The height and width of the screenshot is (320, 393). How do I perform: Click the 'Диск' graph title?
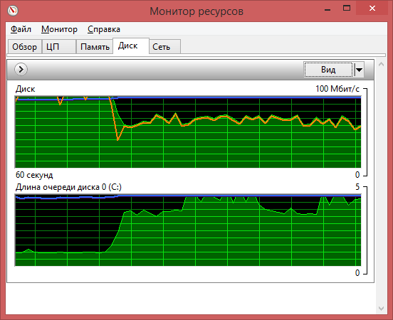click(26, 89)
